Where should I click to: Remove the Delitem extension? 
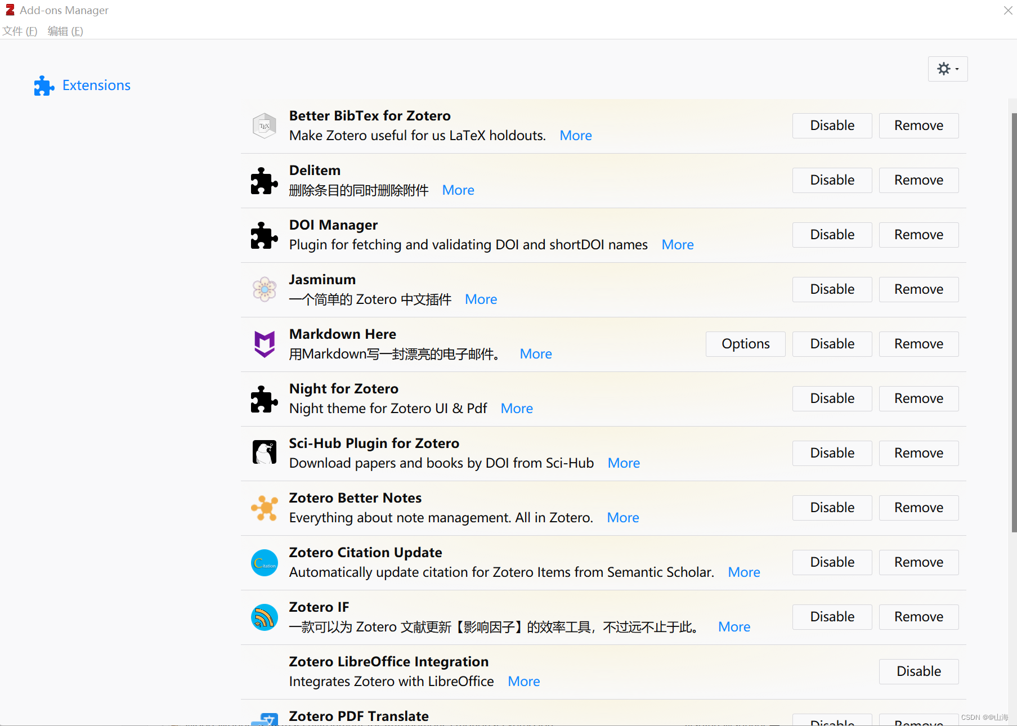pyautogui.click(x=919, y=180)
